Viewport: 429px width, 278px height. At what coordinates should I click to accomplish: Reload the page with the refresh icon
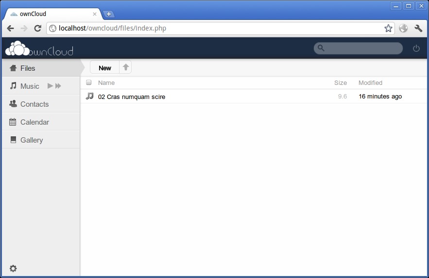pos(37,28)
